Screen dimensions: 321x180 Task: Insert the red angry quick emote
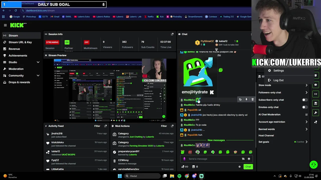(190, 152)
